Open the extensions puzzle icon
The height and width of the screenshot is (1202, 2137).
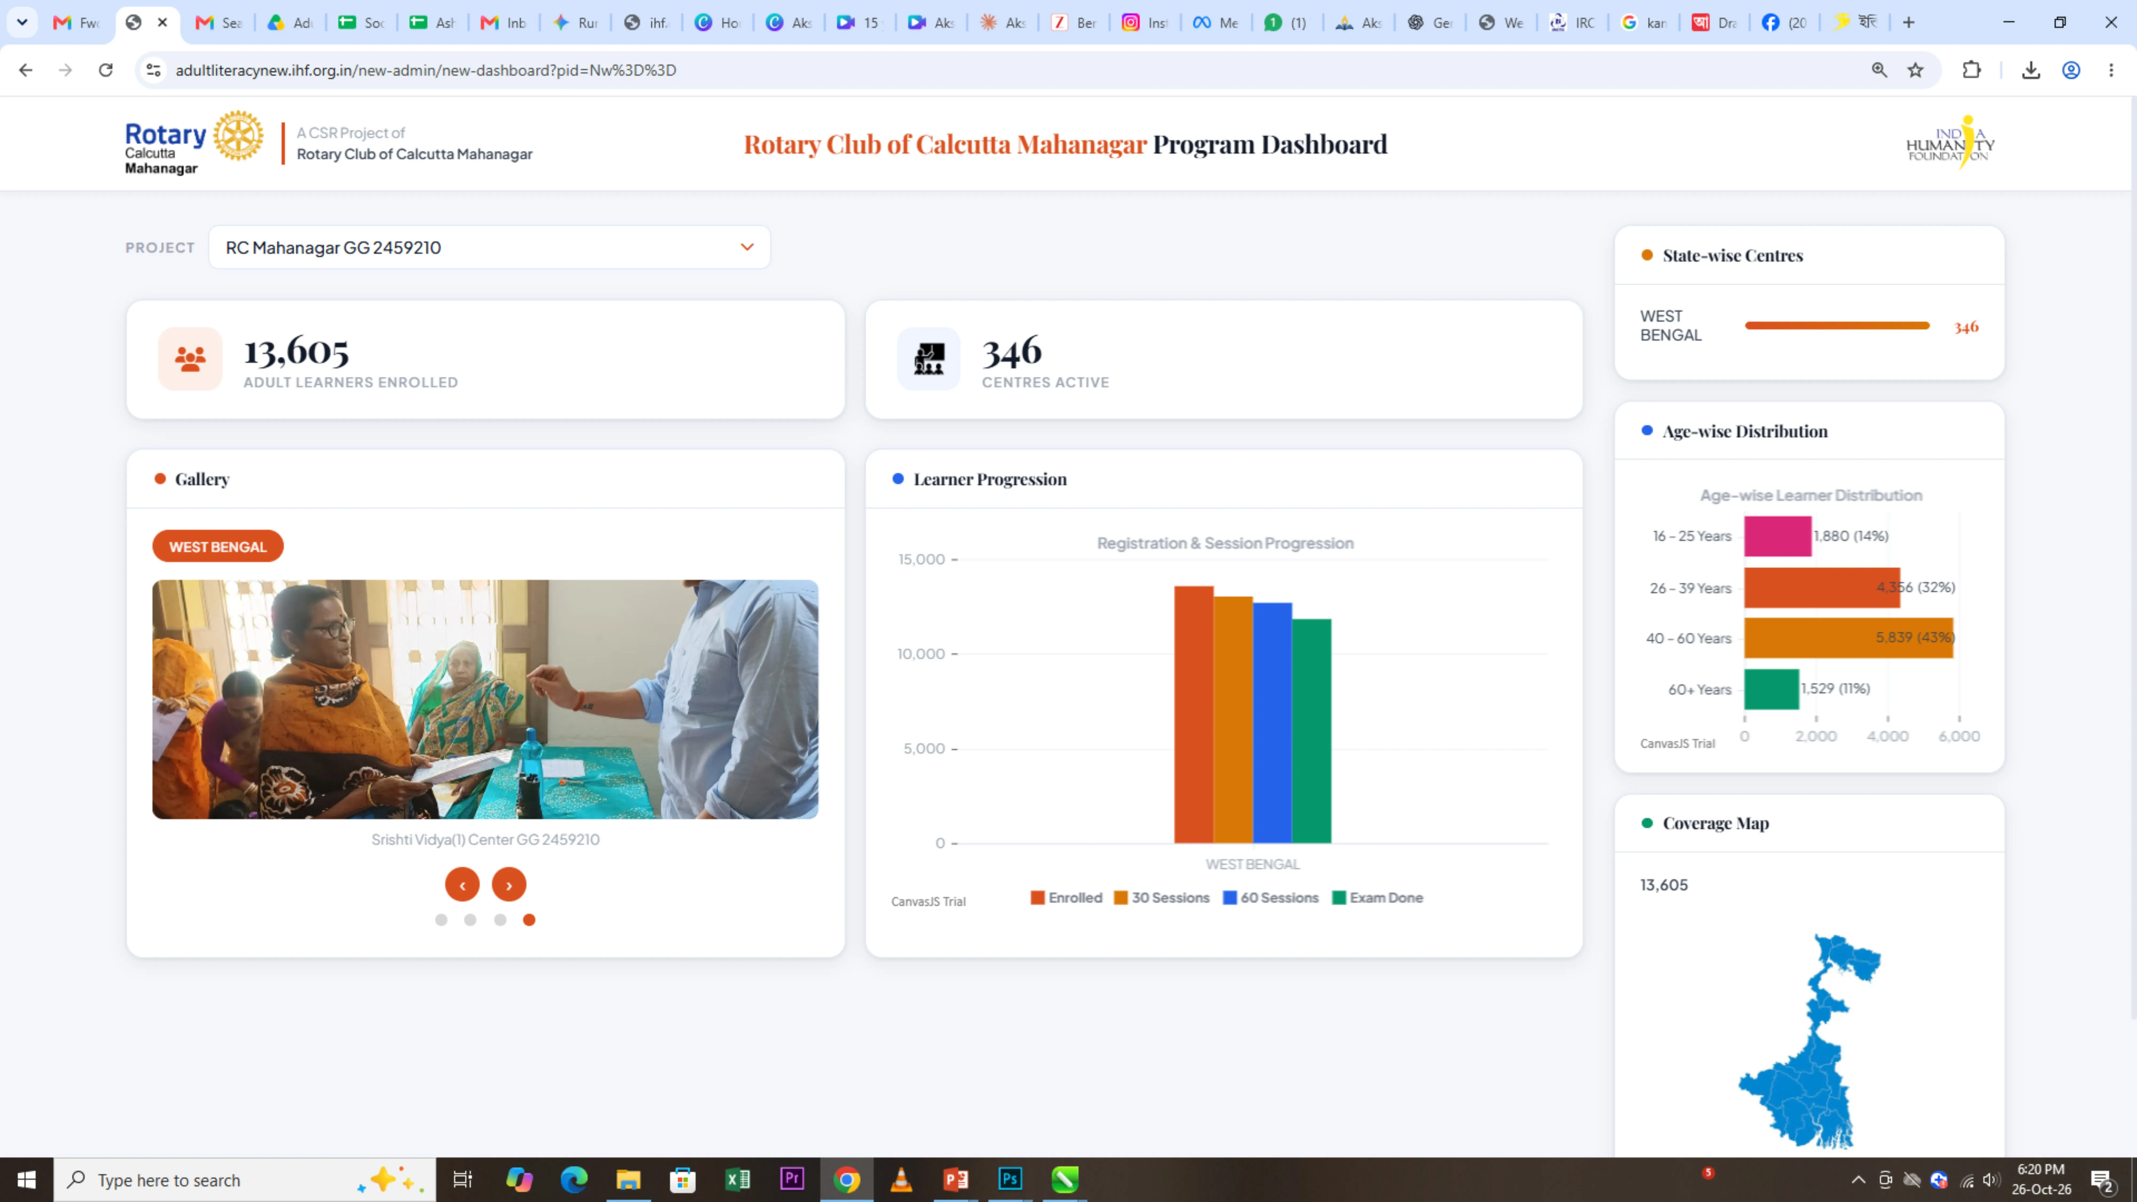click(1972, 71)
